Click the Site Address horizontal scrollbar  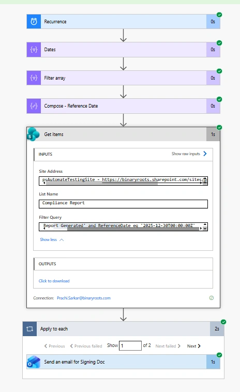point(123,183)
